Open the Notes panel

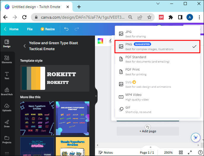[105, 152]
